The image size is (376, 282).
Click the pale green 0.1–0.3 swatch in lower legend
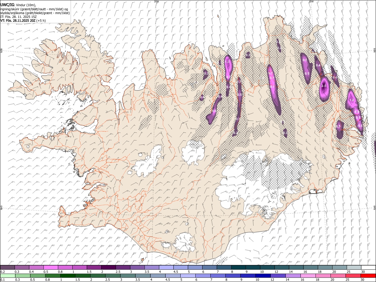pos(8,276)
